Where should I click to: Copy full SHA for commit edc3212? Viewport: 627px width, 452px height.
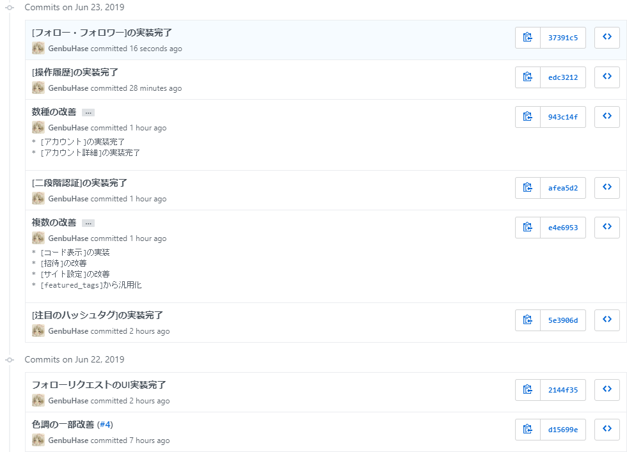coord(527,77)
